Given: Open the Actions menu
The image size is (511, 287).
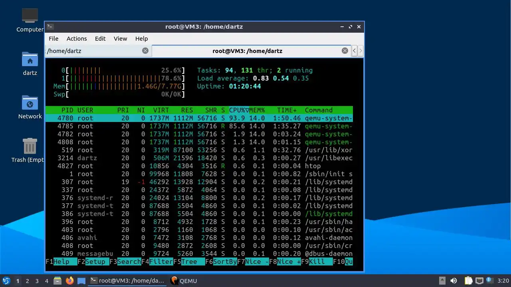Looking at the screenshot, I should click(x=77, y=39).
